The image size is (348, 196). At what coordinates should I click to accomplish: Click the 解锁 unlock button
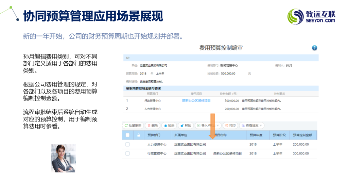click(185, 126)
